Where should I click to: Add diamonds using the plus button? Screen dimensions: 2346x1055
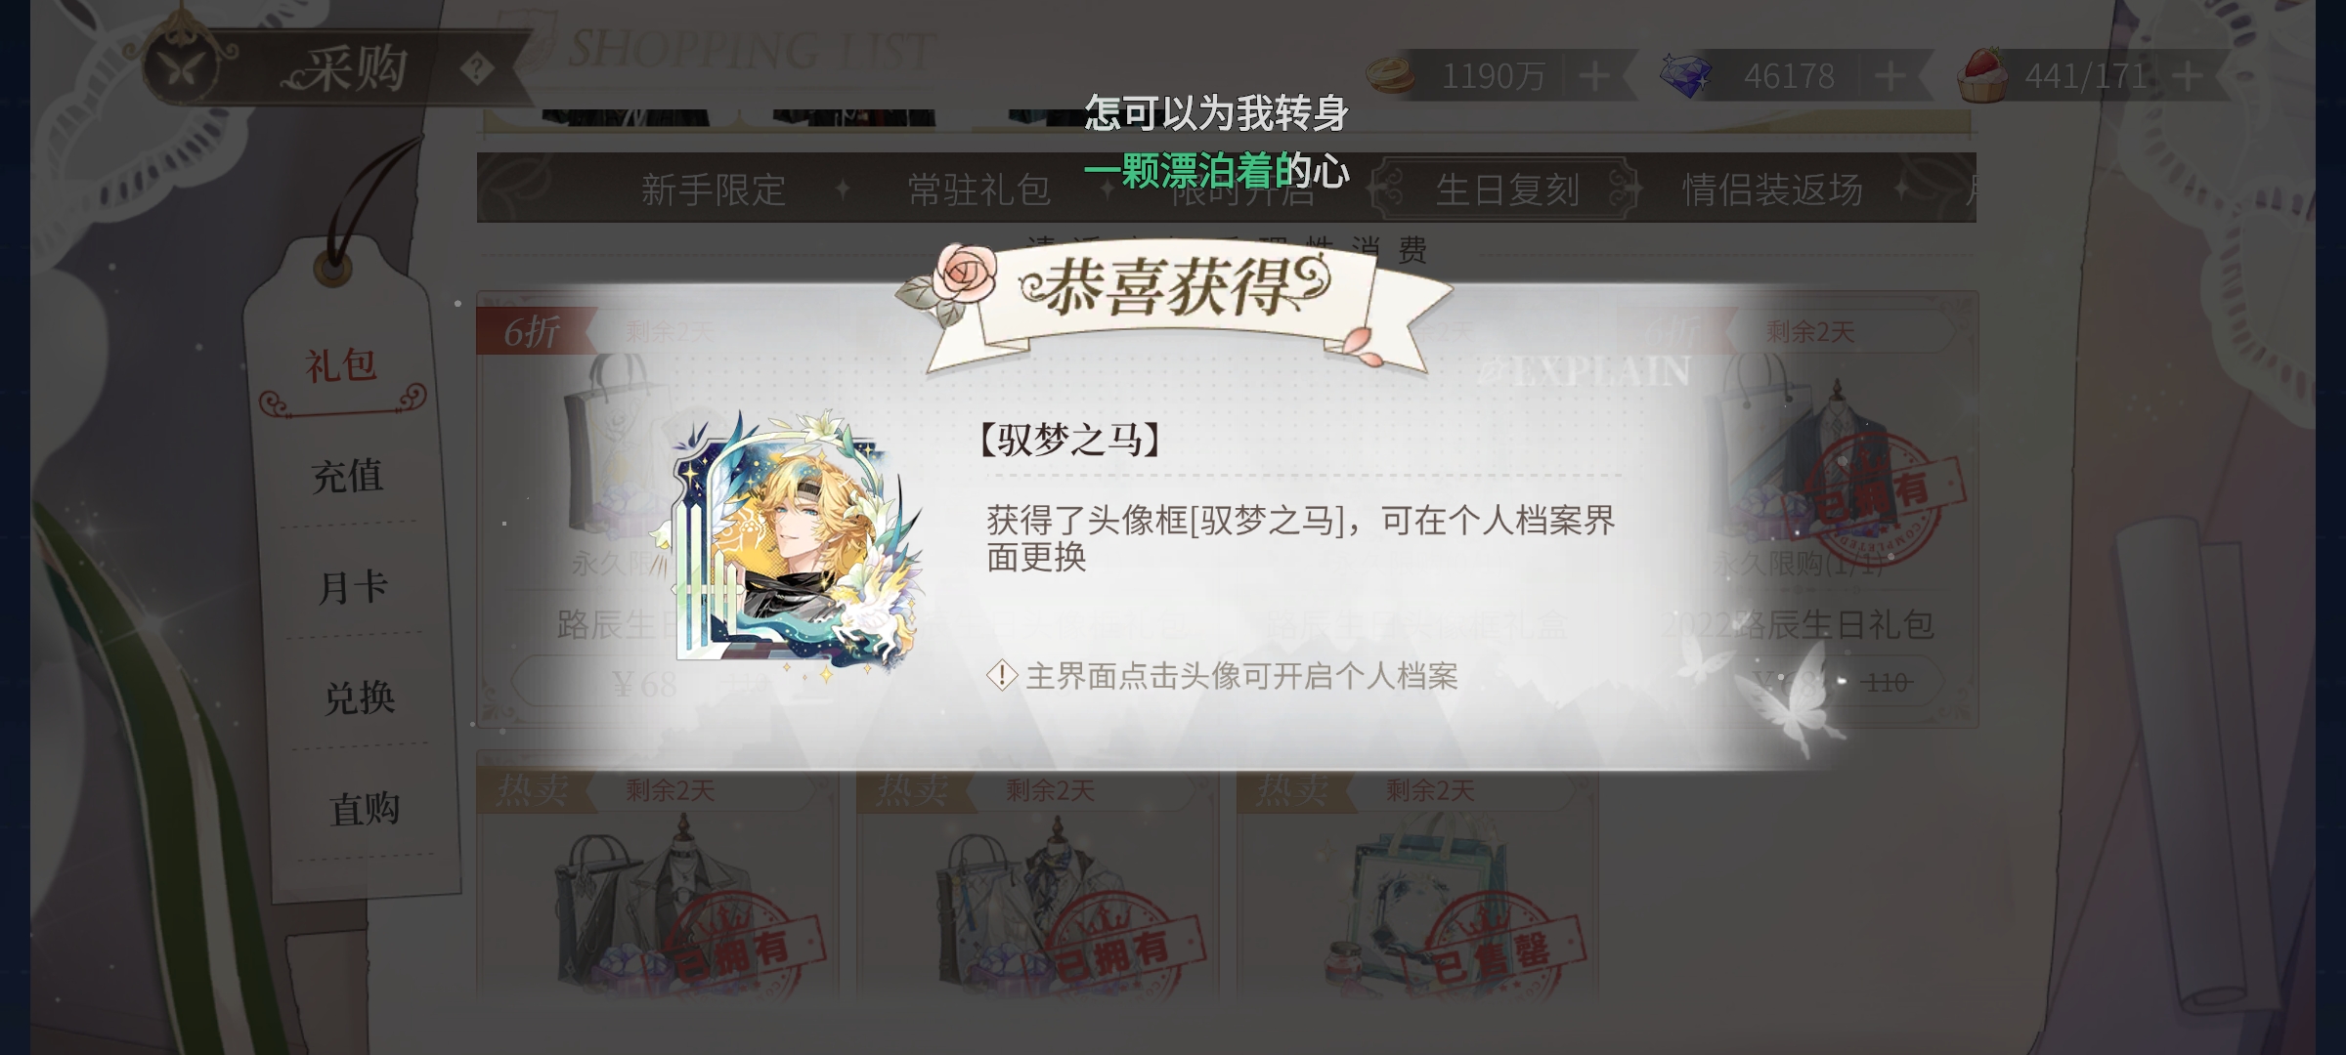tap(1891, 75)
